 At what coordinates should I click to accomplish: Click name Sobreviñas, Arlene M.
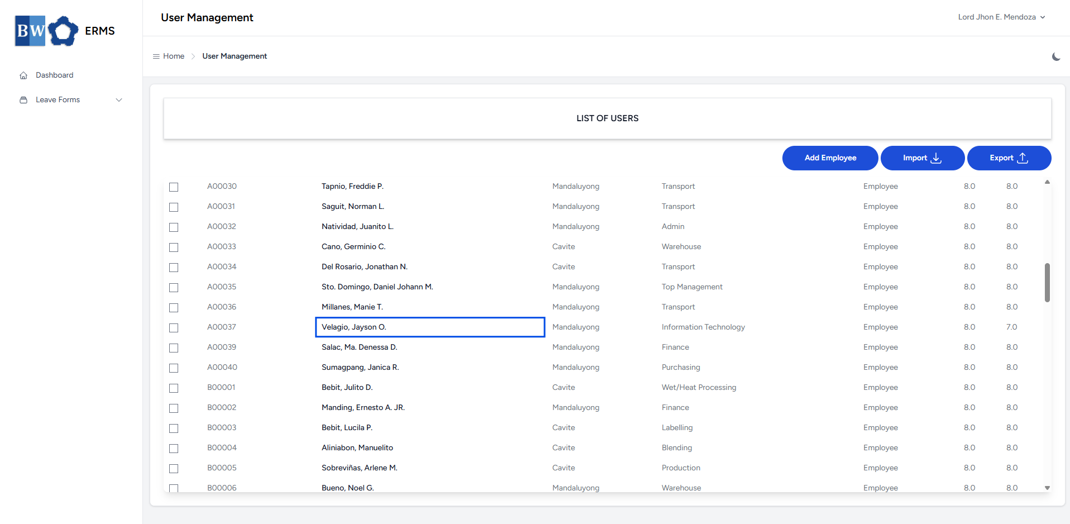pos(360,468)
